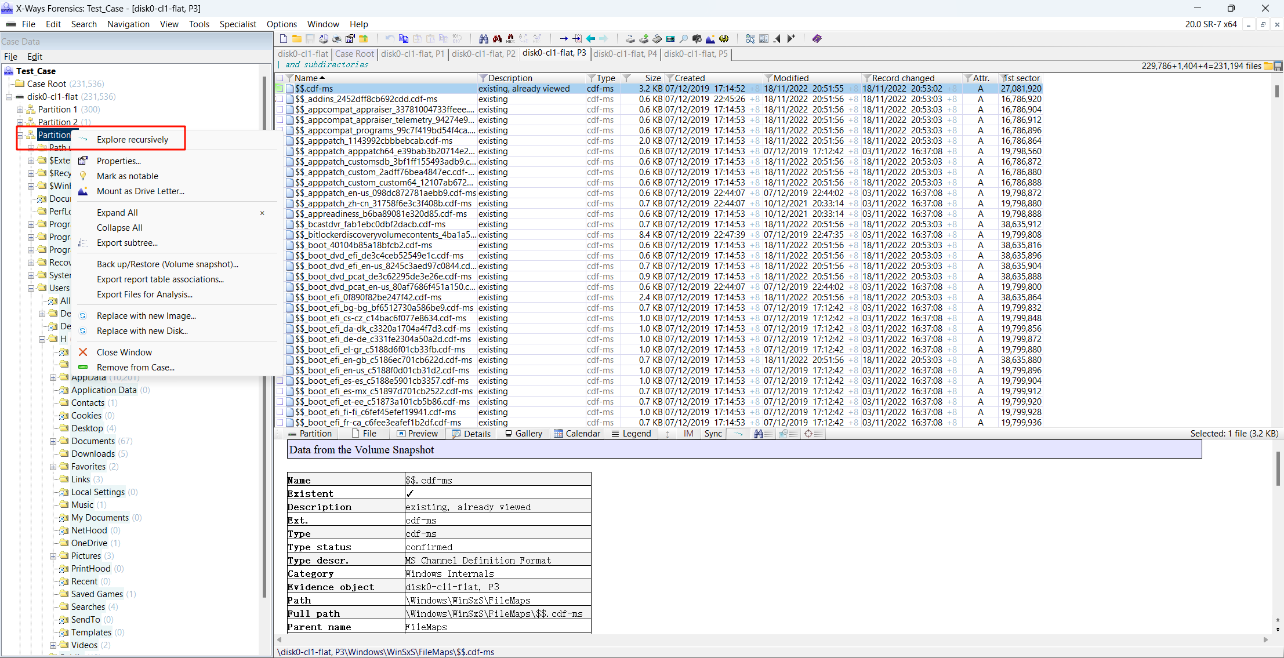This screenshot has width=1284, height=658.
Task: Expand the AppData folder node
Action: [53, 377]
